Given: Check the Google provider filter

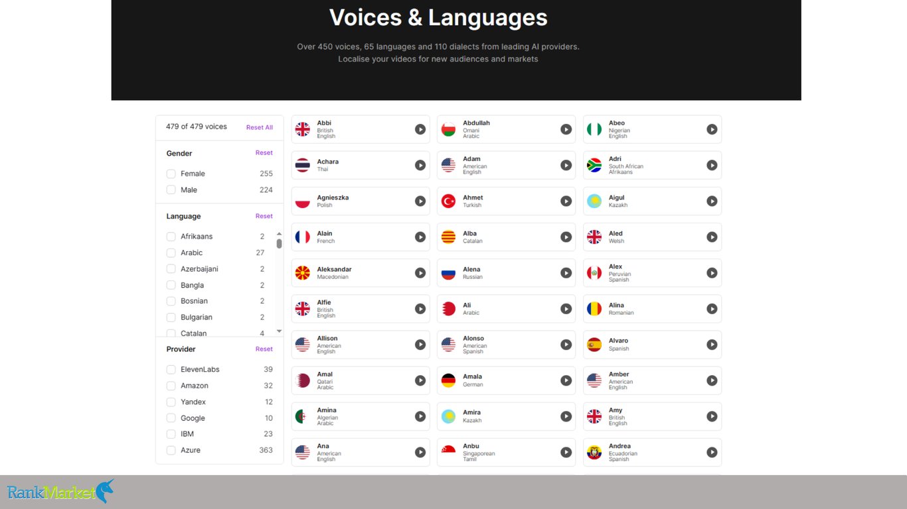Looking at the screenshot, I should pos(171,418).
